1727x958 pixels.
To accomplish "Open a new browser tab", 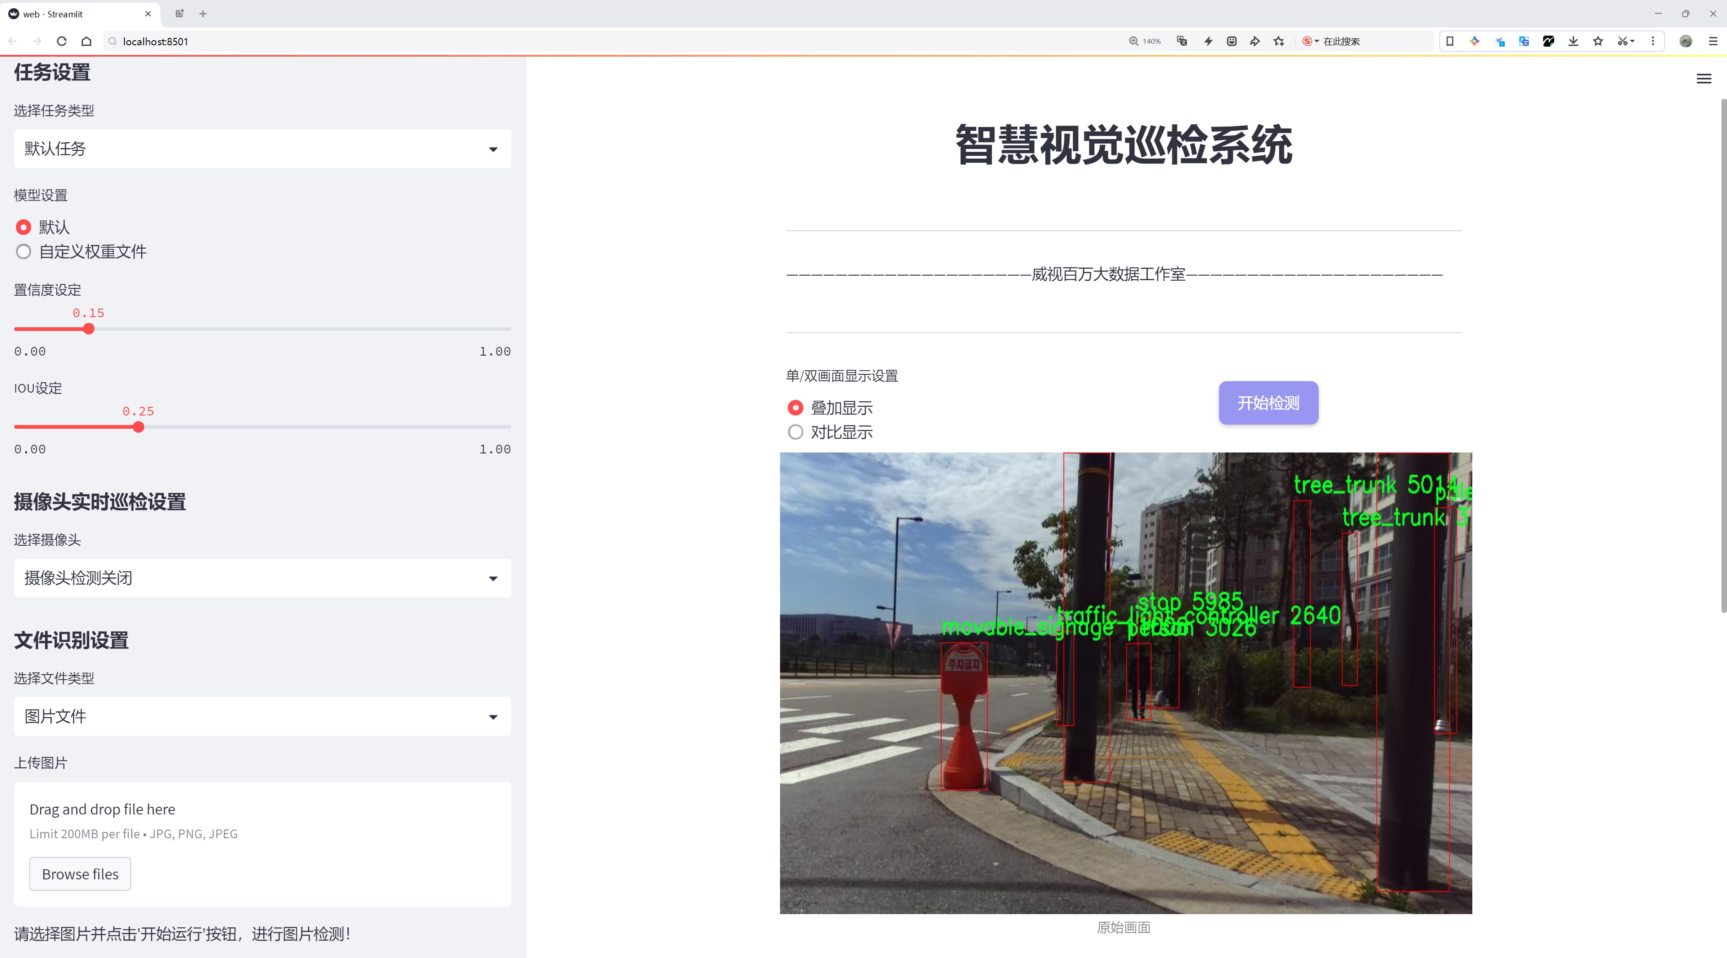I will click(x=203, y=13).
